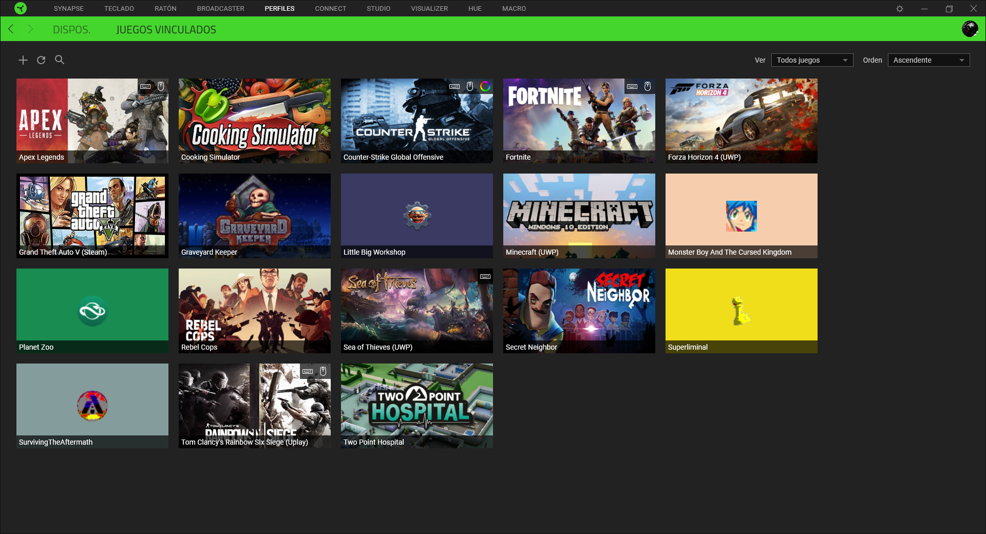The height and width of the screenshot is (534, 986).
Task: Click keyboard icon on Fortnite tile
Action: coord(632,86)
